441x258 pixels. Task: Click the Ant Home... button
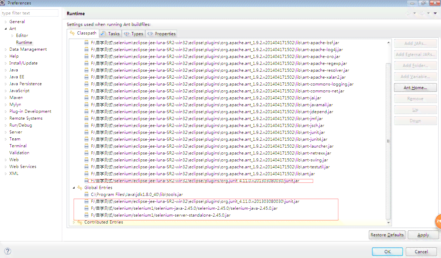415,88
